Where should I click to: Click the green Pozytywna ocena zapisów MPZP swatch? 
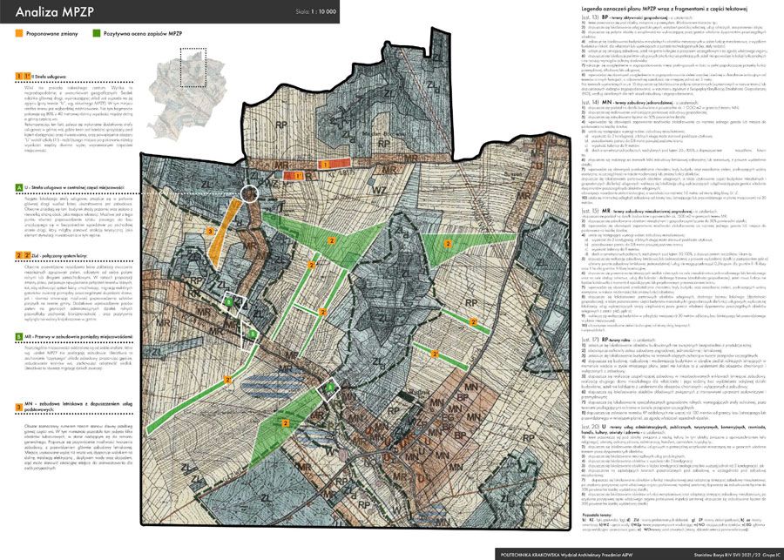(x=95, y=33)
